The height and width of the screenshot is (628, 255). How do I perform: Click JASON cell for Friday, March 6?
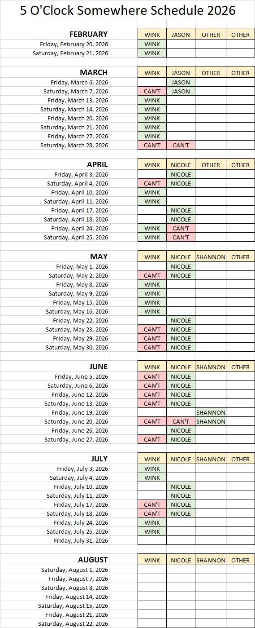tap(181, 82)
